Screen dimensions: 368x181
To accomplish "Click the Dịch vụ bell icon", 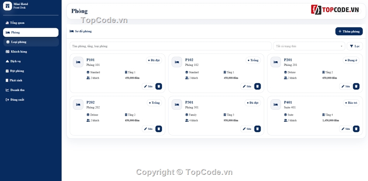I will [7, 61].
